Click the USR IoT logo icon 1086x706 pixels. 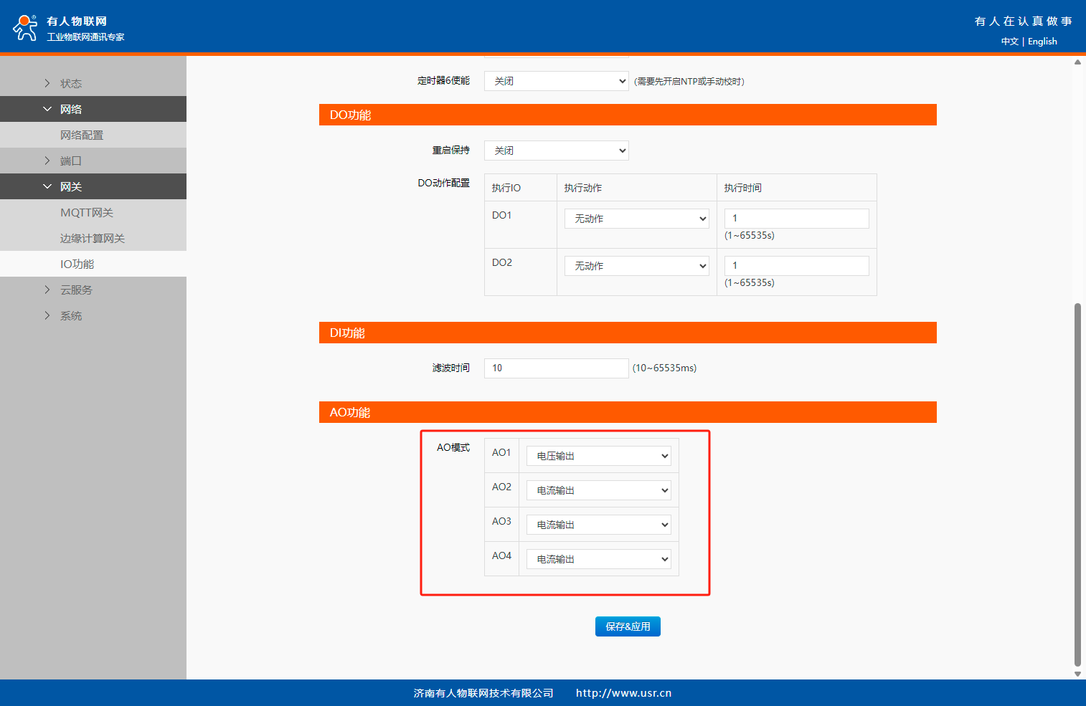[26, 27]
